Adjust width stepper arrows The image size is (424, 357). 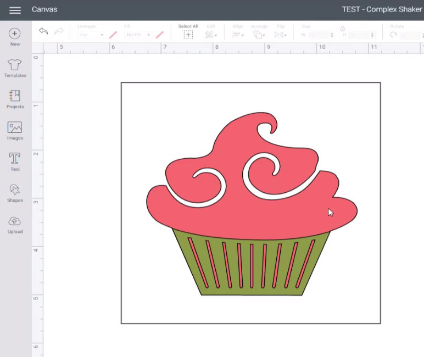tap(332, 35)
